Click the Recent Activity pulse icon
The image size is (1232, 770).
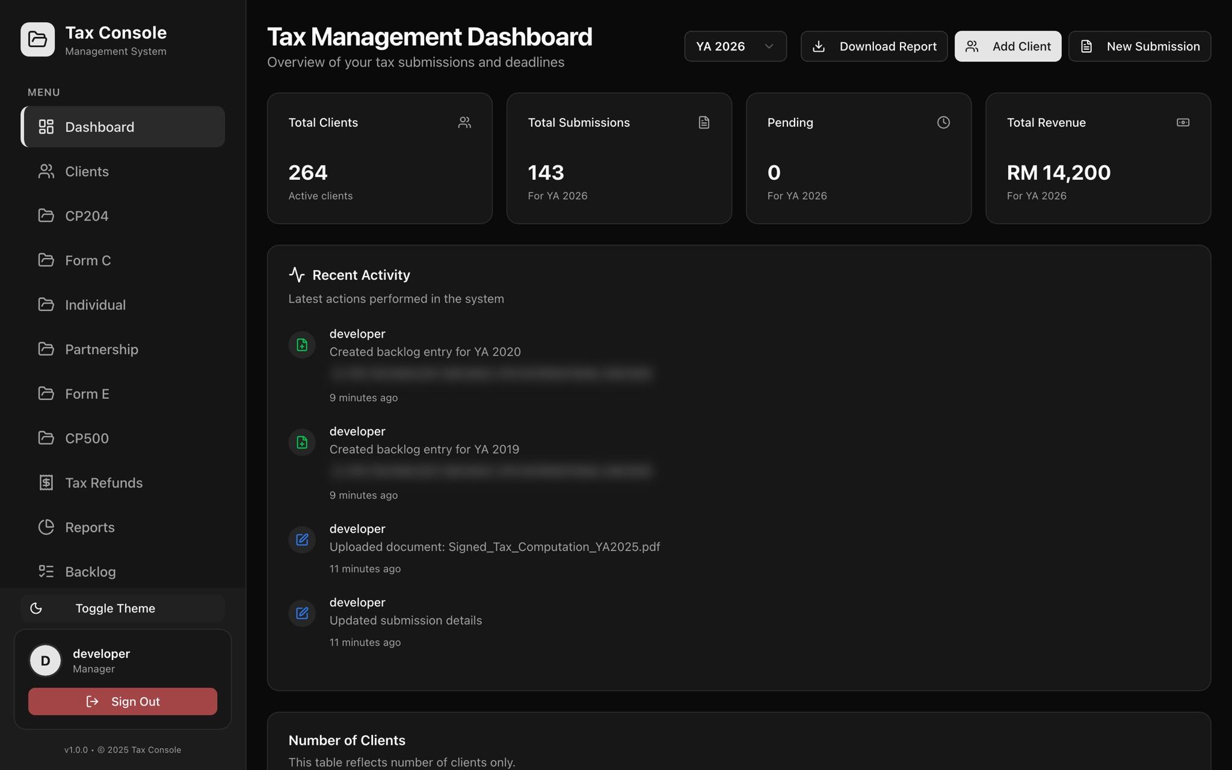[x=297, y=275]
